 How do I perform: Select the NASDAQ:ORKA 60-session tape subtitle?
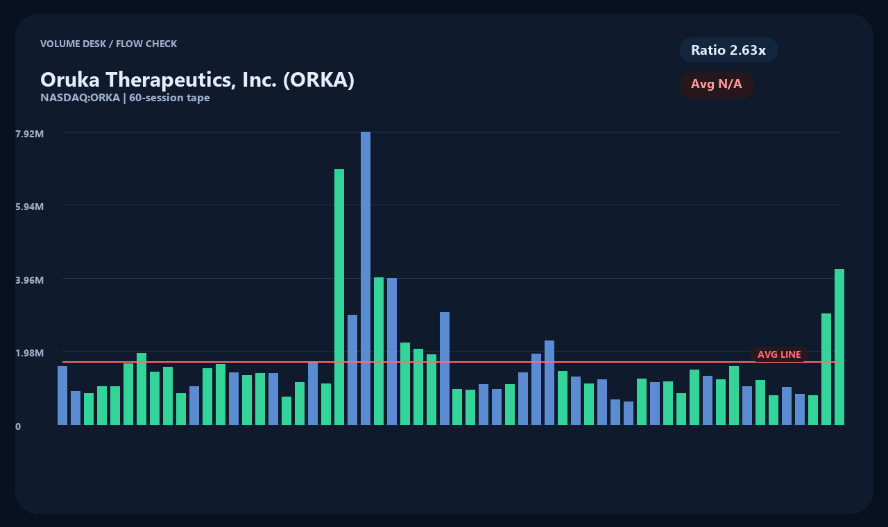[x=125, y=98]
